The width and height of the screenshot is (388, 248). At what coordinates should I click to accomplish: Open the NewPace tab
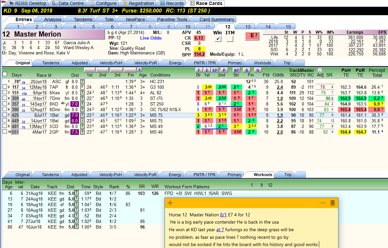(135, 19)
